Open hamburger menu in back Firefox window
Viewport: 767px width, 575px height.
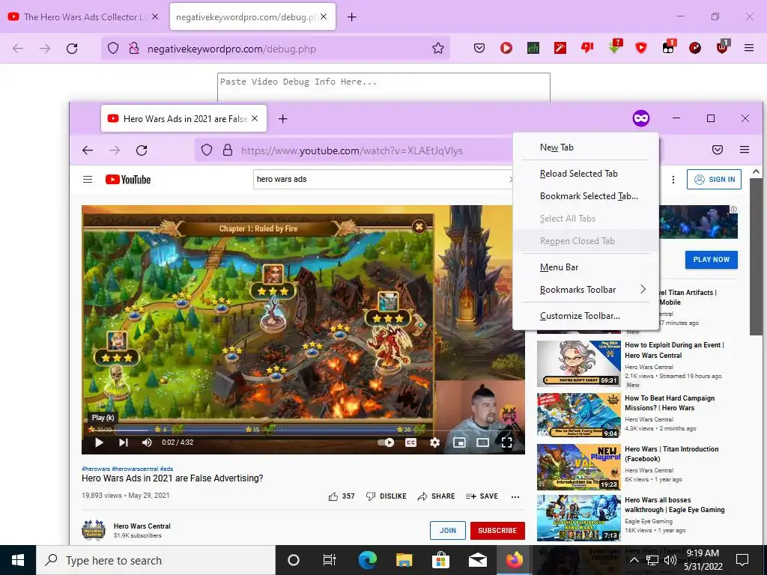(x=749, y=48)
